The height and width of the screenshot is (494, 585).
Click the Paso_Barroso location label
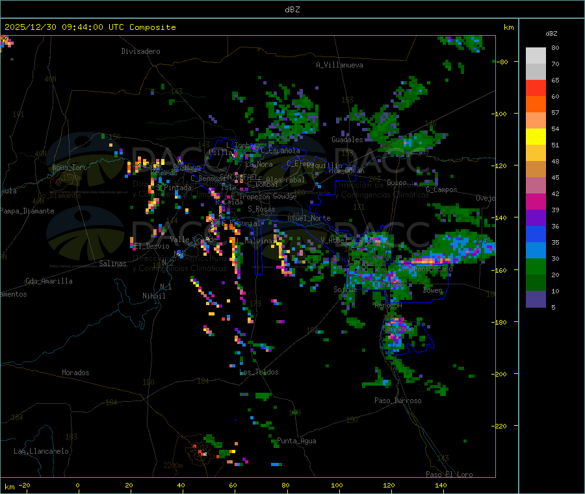coord(398,401)
